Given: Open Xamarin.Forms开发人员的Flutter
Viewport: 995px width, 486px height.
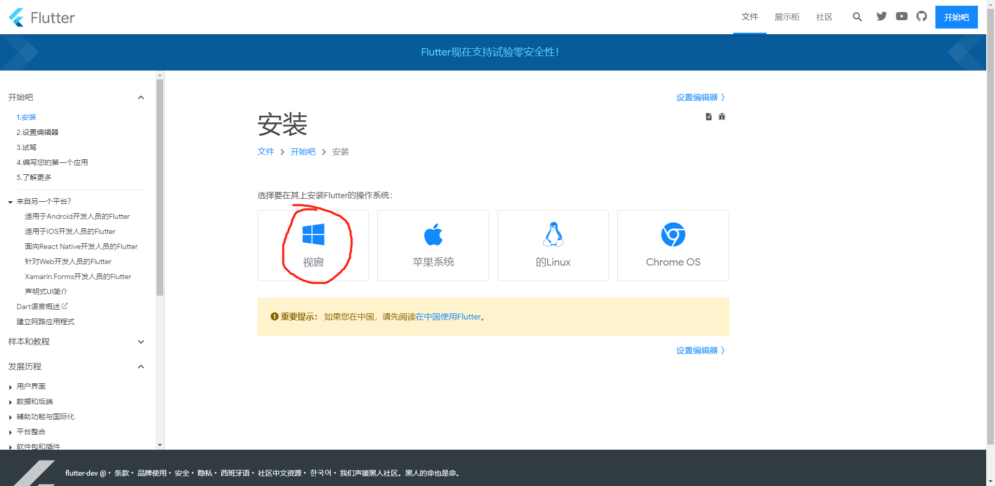Looking at the screenshot, I should (x=78, y=276).
